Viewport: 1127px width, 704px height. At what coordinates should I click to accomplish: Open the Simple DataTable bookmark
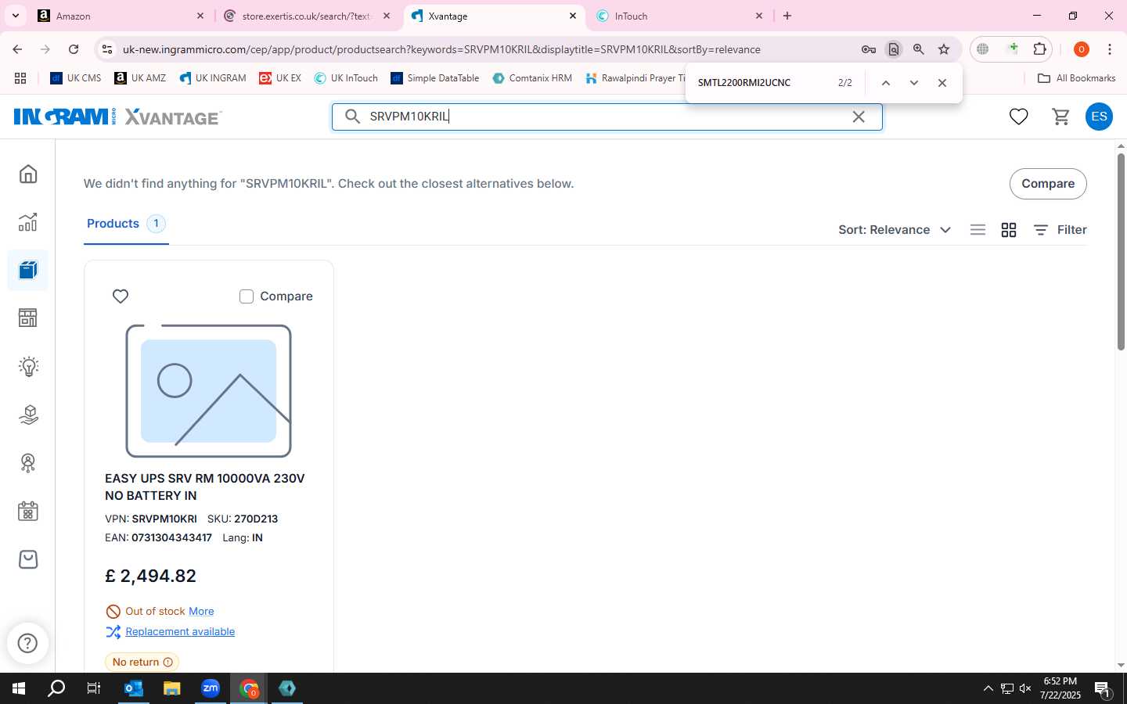(x=435, y=78)
